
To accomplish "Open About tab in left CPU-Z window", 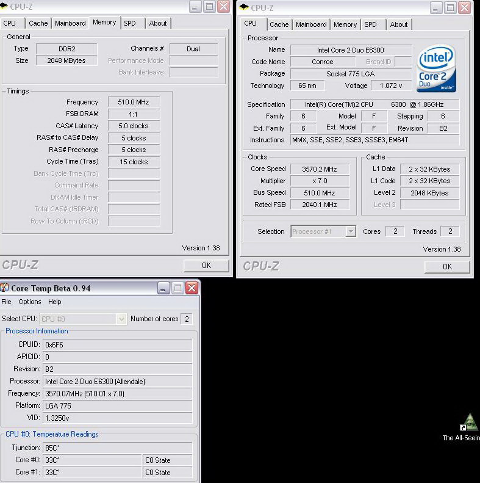I will coord(158,23).
